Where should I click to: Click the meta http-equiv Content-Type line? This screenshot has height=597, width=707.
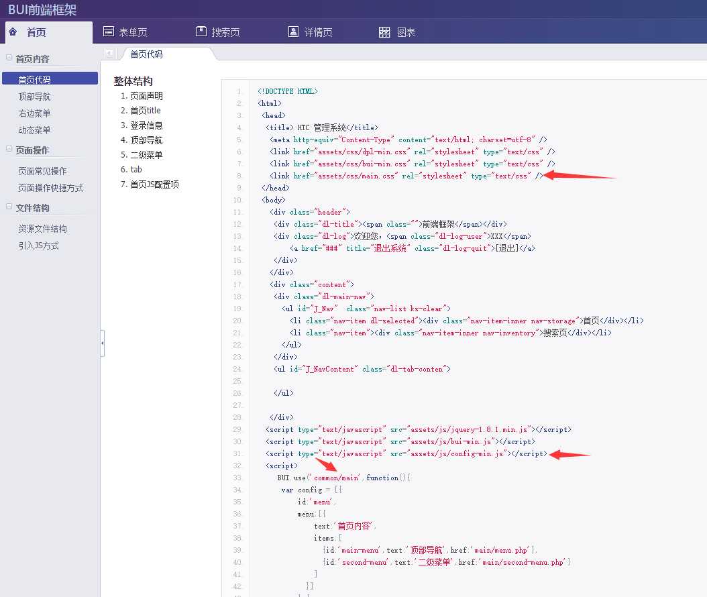409,140
